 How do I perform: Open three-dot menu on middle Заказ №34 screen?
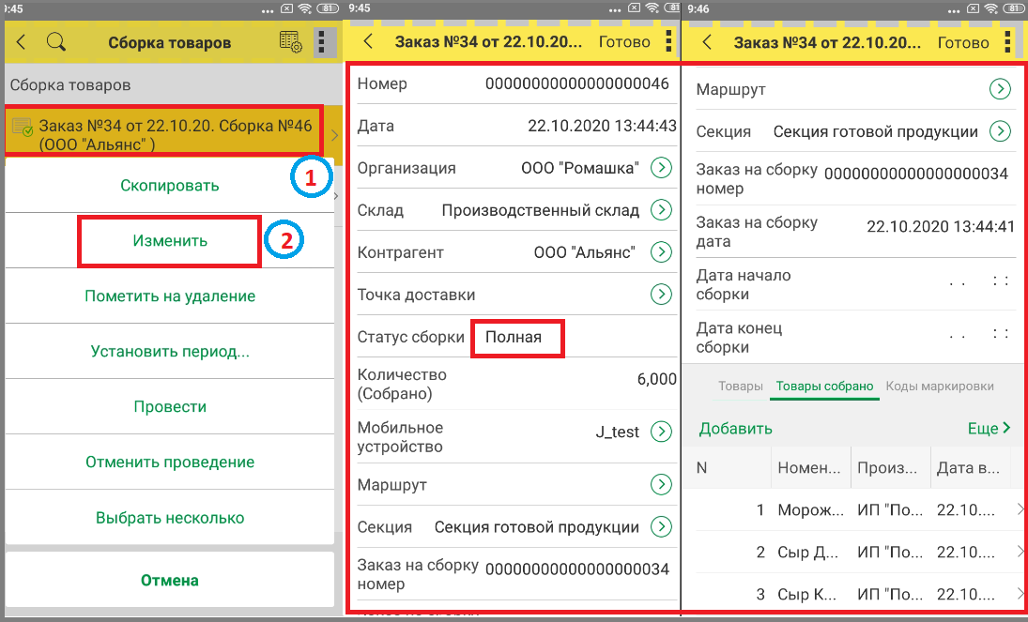coord(668,40)
